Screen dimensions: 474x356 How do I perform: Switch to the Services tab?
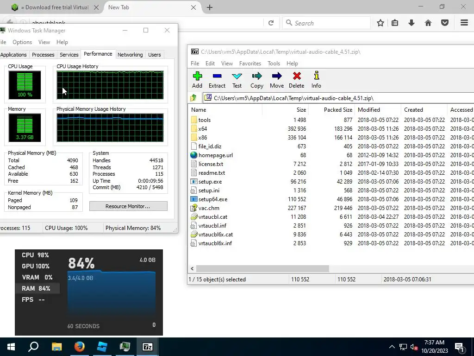pyautogui.click(x=69, y=55)
